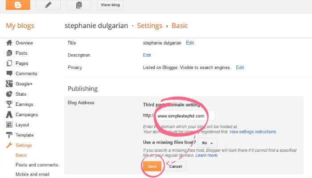Image resolution: width=312 pixels, height=178 pixels.
Task: Click the Cancel button
Action: point(176,166)
